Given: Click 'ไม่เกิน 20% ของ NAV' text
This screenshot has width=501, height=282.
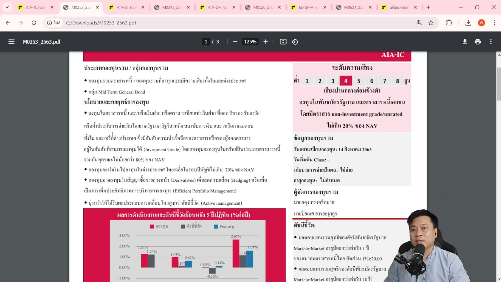Looking at the screenshot, I should click(352, 126).
